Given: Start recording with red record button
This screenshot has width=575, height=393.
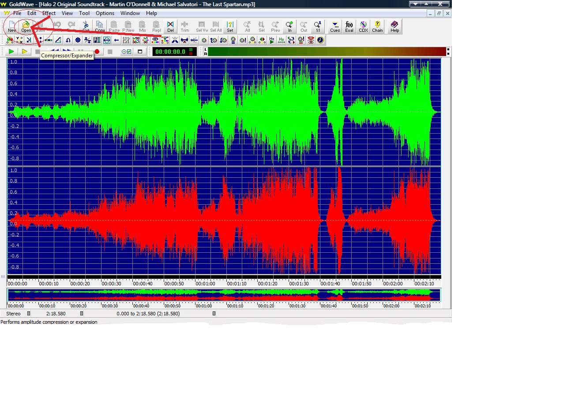Looking at the screenshot, I should click(x=97, y=52).
